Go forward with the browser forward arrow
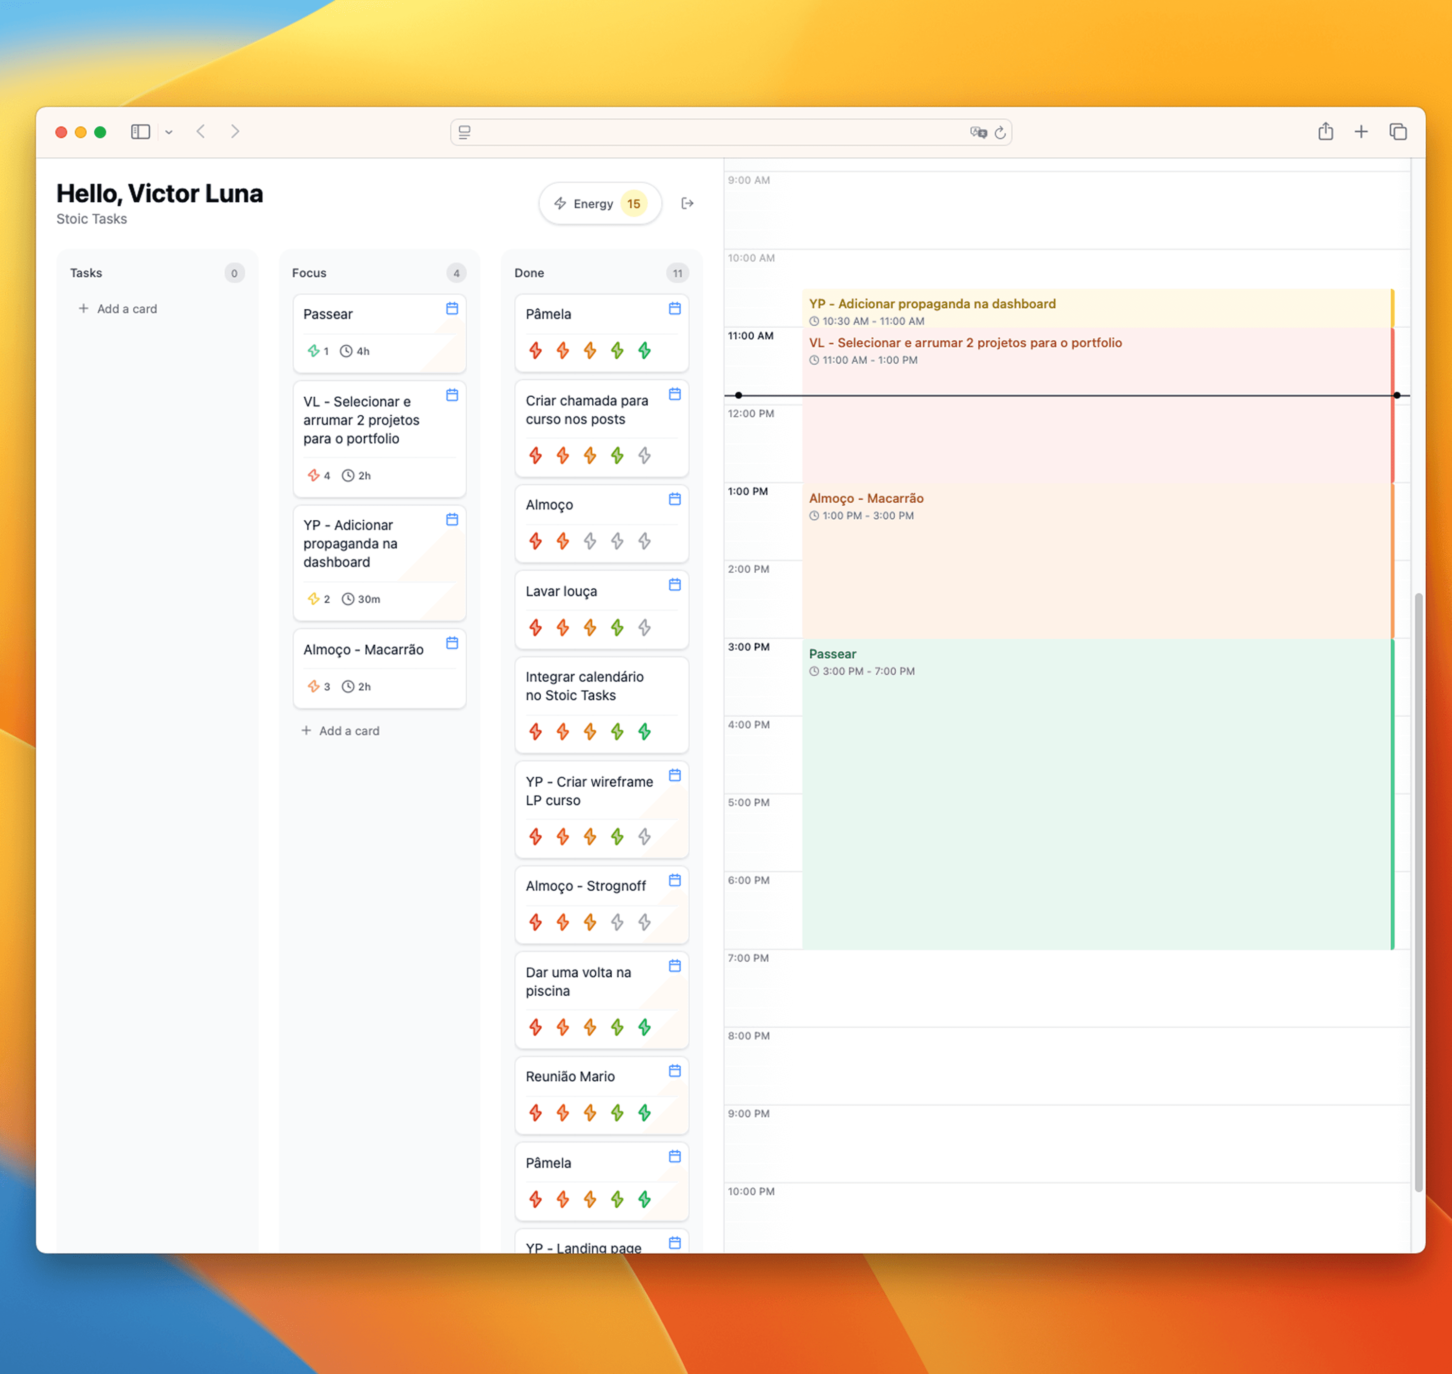This screenshot has width=1452, height=1374. coord(234,132)
